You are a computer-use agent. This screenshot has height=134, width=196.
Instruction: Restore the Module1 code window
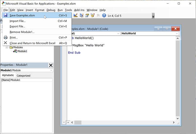click(167, 29)
